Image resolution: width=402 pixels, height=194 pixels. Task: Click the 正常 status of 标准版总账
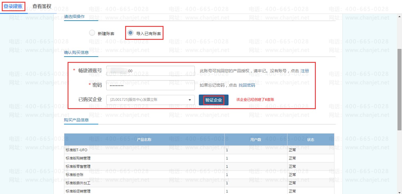click(292, 175)
